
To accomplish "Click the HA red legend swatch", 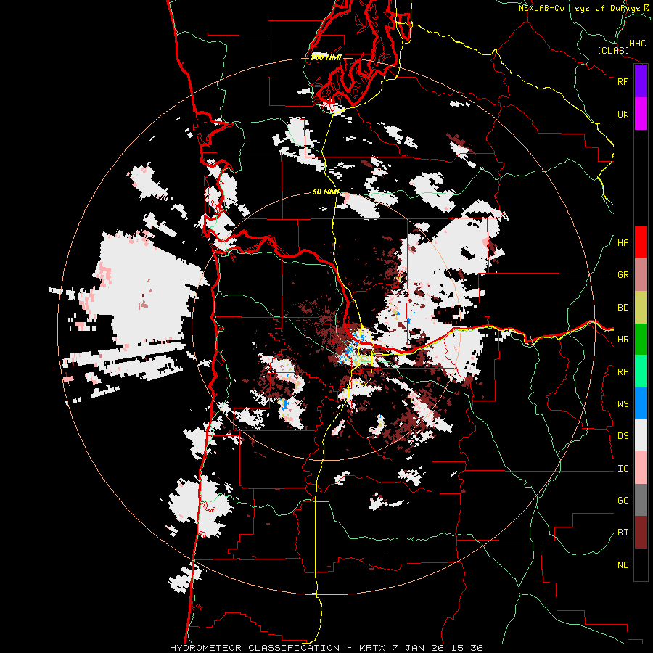I will [641, 242].
